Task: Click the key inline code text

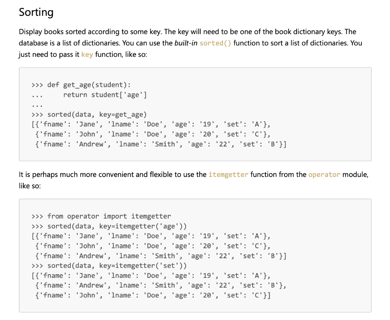Action: click(x=87, y=55)
